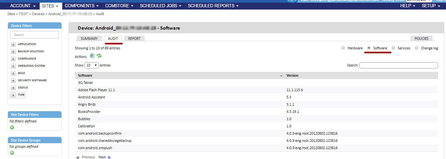
Task: Open the SCHEDULED REPORTS menu
Action: click(x=213, y=6)
